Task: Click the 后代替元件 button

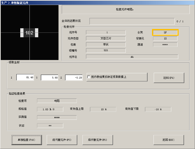Action: tap(97, 140)
